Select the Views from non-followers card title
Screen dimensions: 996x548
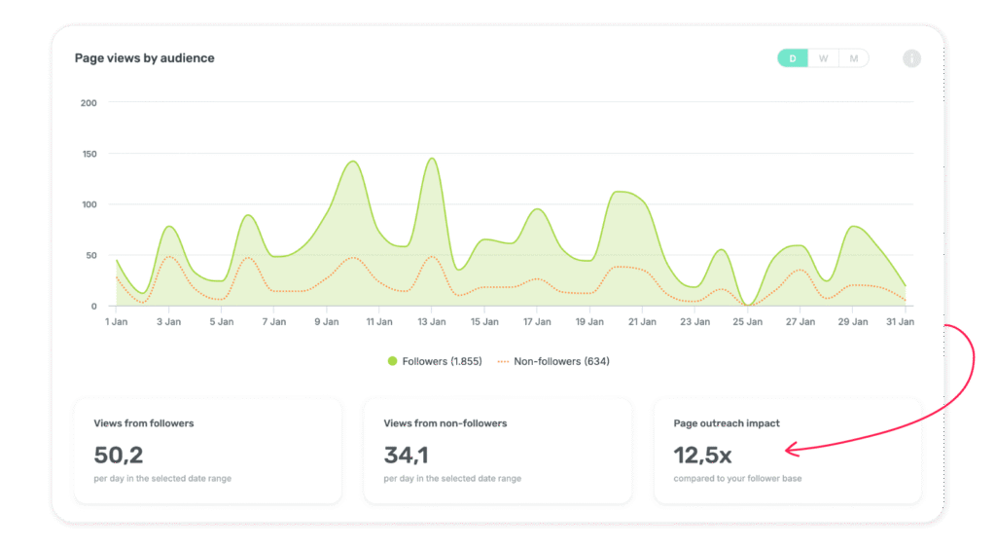pyautogui.click(x=445, y=423)
